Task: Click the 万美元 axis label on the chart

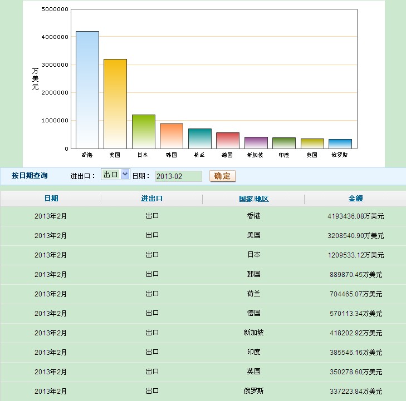Action: pyautogui.click(x=35, y=78)
